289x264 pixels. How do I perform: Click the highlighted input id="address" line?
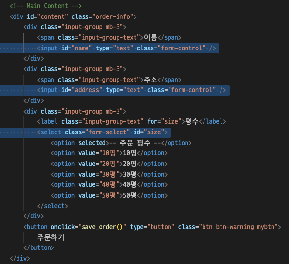132,90
